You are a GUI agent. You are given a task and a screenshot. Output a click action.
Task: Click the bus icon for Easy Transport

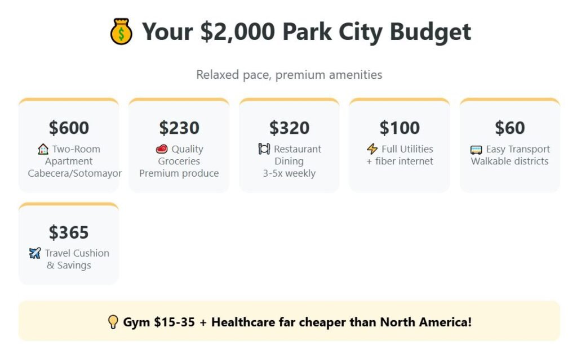click(476, 150)
